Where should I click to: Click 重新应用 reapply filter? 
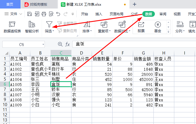[x=67, y=31]
